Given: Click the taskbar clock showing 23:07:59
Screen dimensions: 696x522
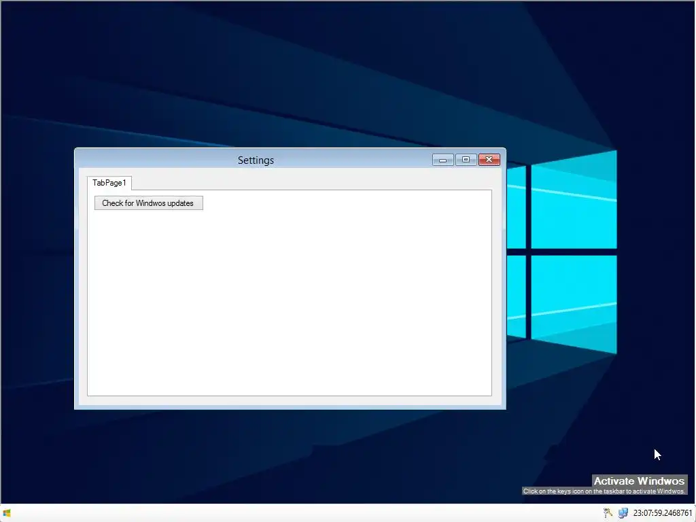Looking at the screenshot, I should click(663, 513).
